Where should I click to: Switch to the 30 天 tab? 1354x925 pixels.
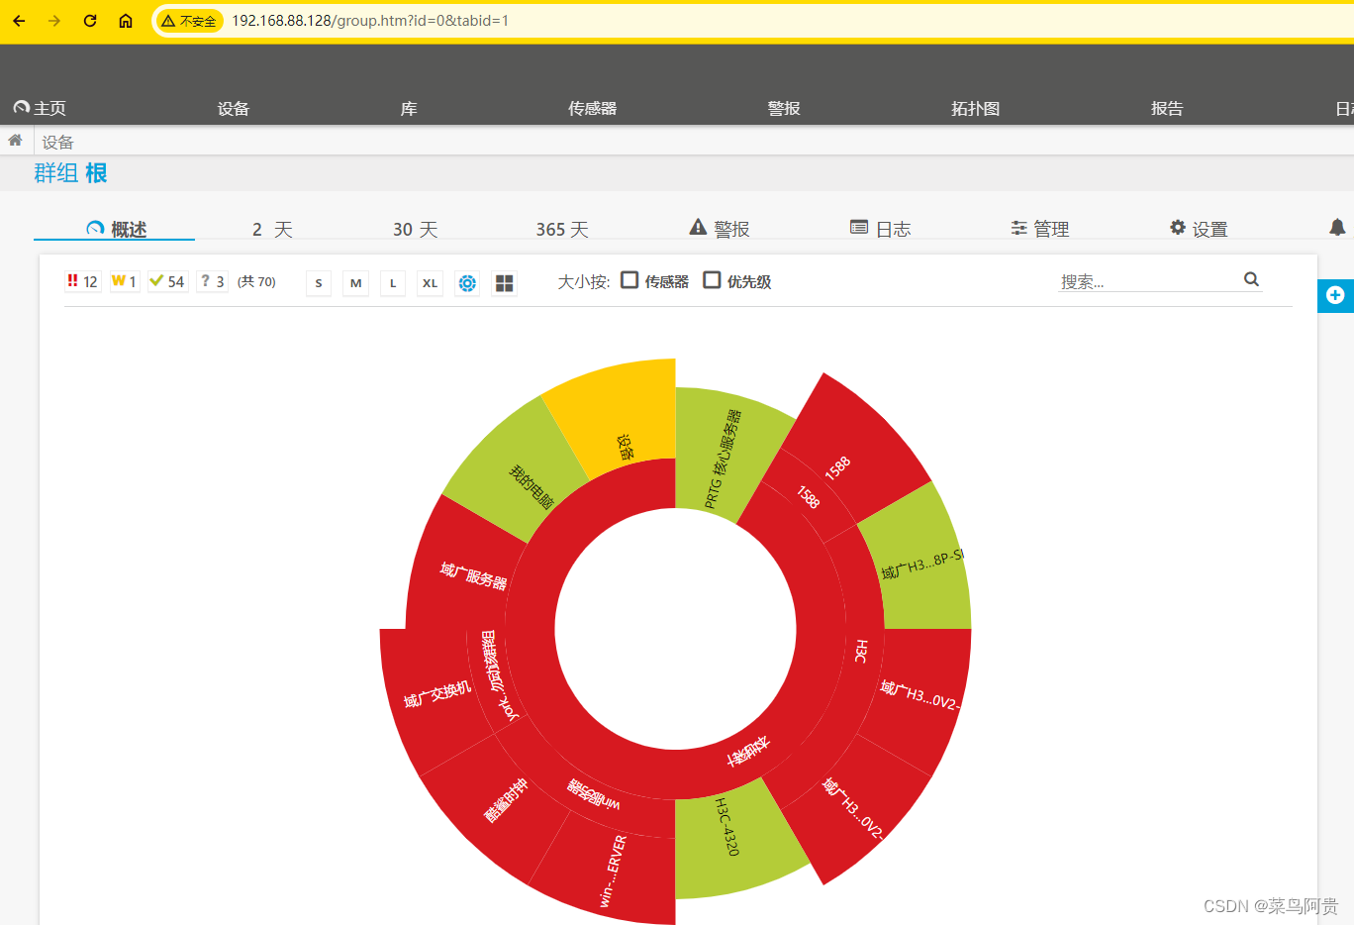click(415, 229)
